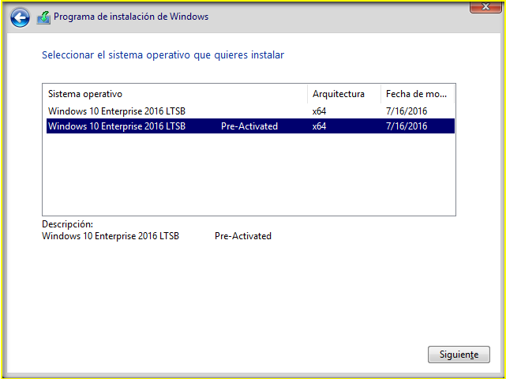
Task: Go back with the blue arrow button
Action: [20, 17]
